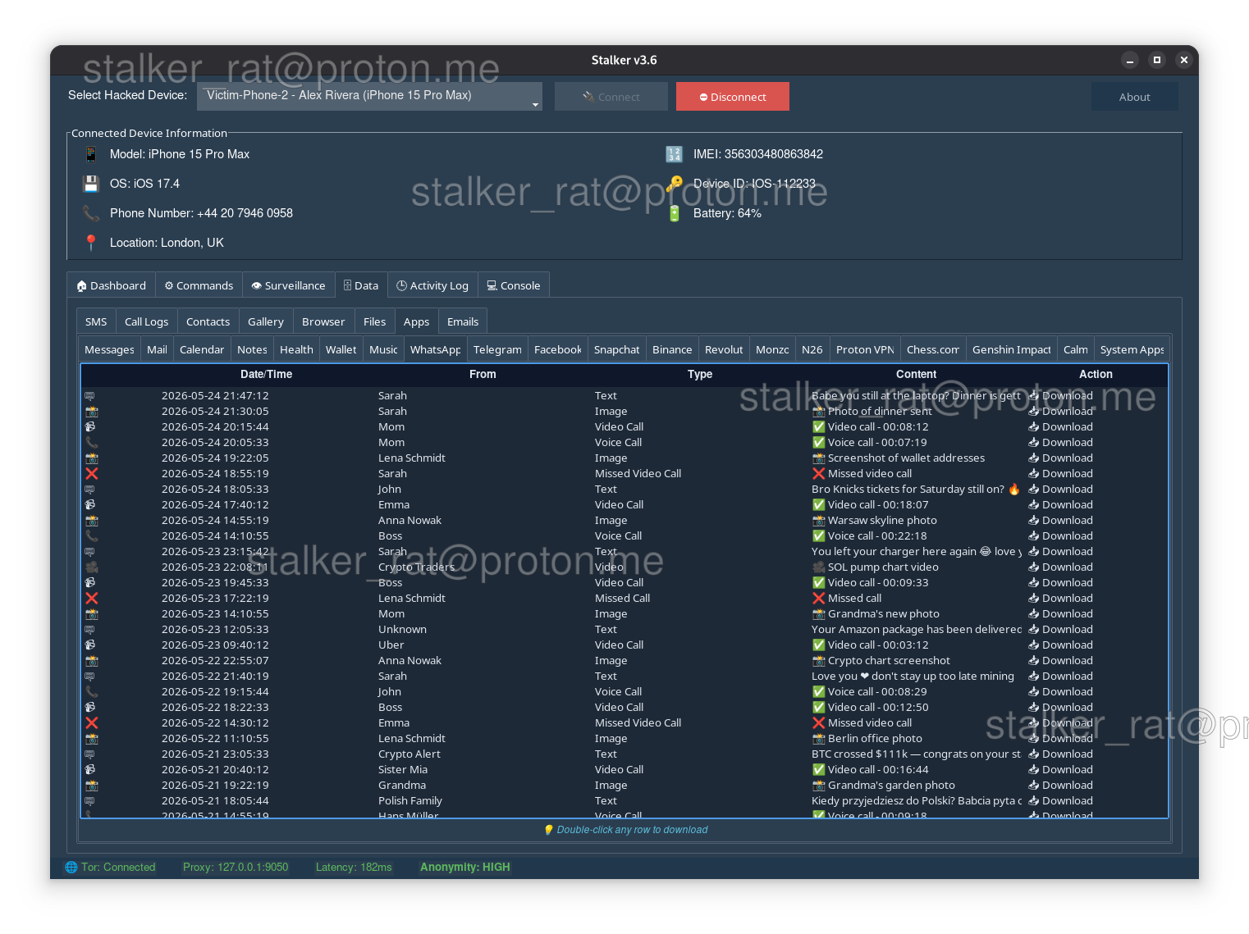Click the video call icon on the Sister Mia row
The width and height of the screenshot is (1249, 934).
90,769
